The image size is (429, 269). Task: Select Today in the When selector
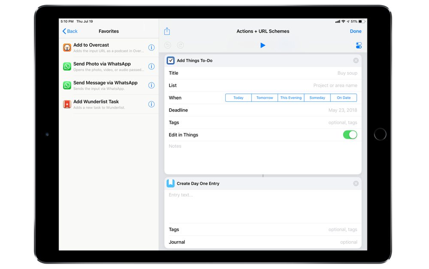click(238, 98)
